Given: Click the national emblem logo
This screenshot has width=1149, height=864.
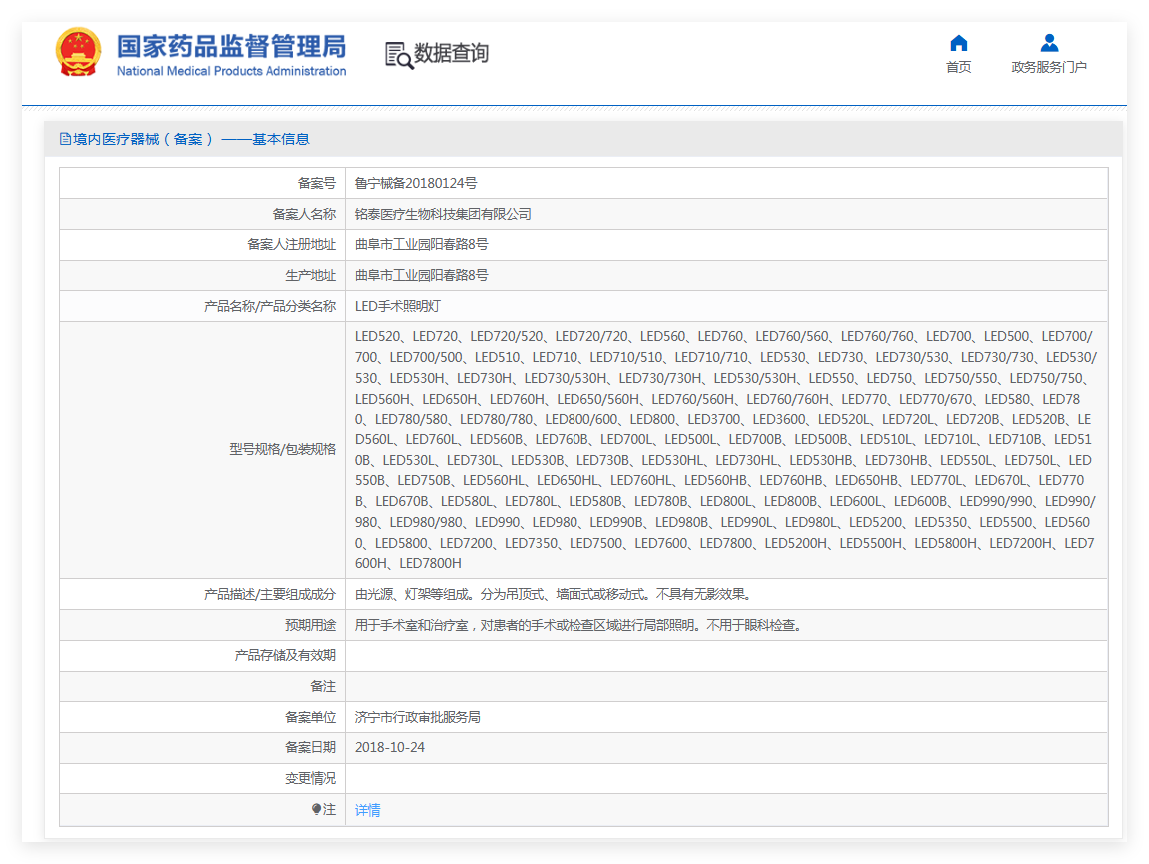Looking at the screenshot, I should [78, 53].
